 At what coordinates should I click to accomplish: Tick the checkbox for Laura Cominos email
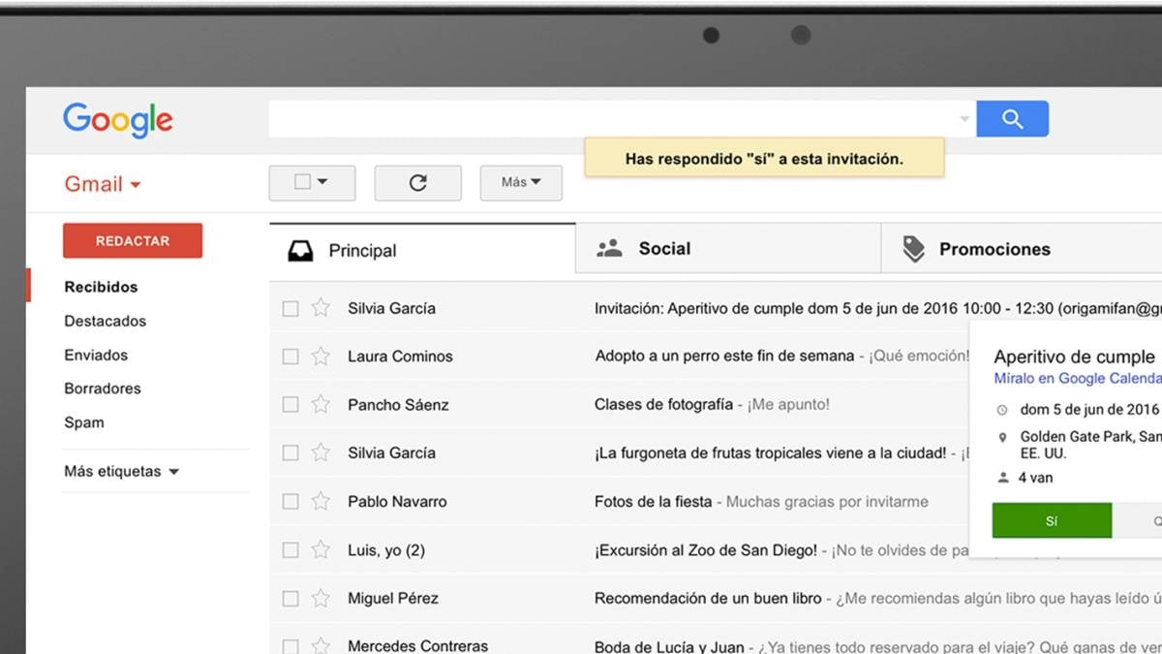[x=290, y=357]
